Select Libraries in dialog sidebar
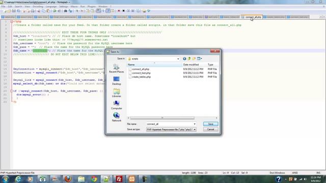326x183 pixels. click(117, 93)
